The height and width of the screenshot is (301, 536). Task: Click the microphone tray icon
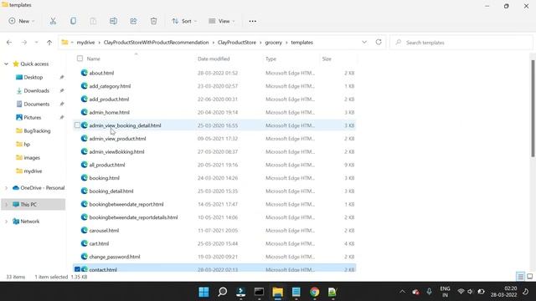pos(429,292)
